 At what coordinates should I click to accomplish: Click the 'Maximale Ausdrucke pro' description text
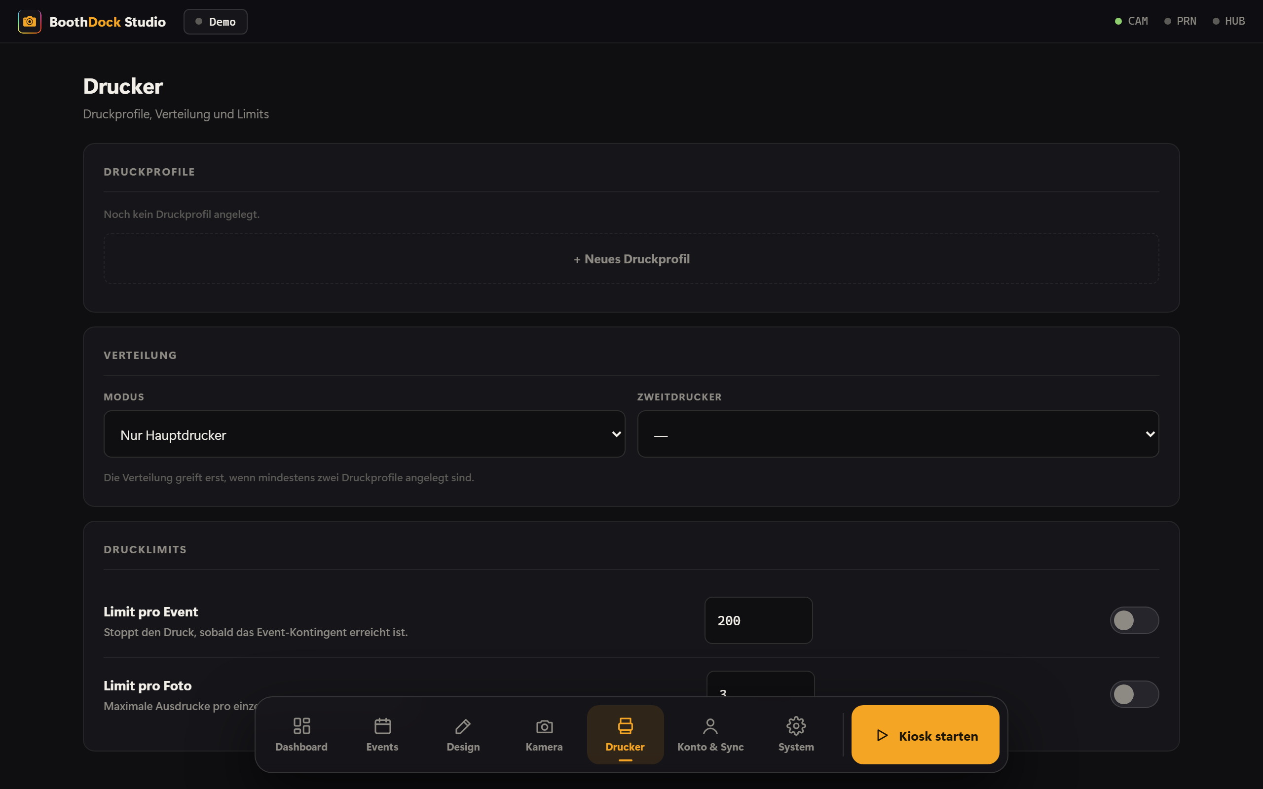pyautogui.click(x=181, y=706)
